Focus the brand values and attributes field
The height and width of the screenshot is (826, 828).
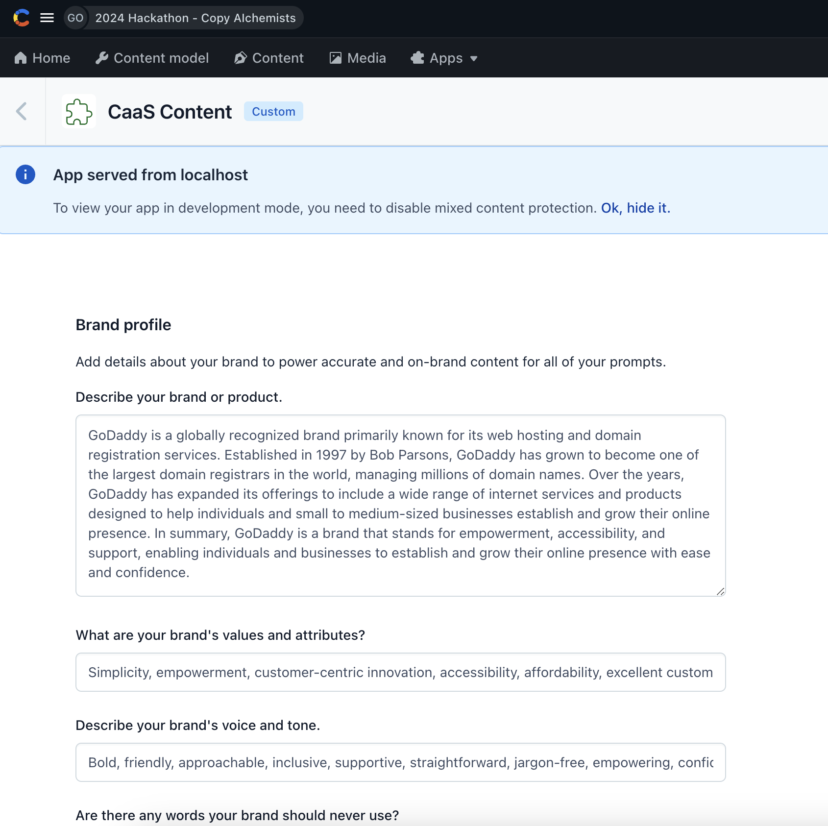400,672
